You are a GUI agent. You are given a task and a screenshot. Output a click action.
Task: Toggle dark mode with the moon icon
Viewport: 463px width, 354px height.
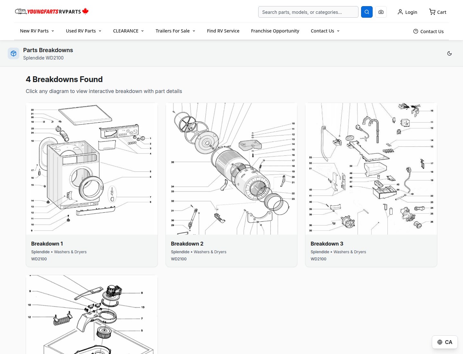[x=449, y=53]
